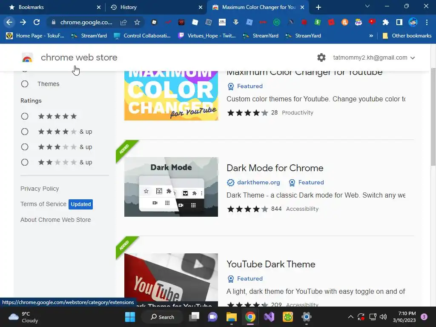Open the Terms of Service link
Viewport: 436px width, 327px height.
pos(43,204)
